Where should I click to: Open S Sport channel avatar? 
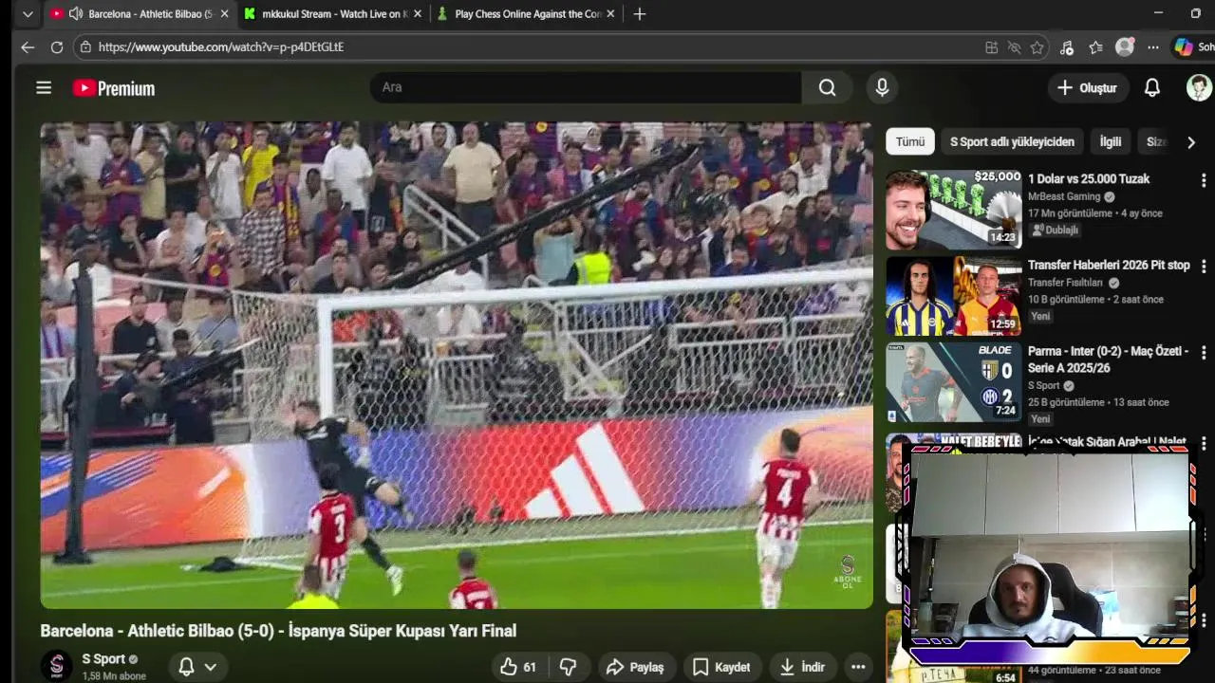[56, 666]
